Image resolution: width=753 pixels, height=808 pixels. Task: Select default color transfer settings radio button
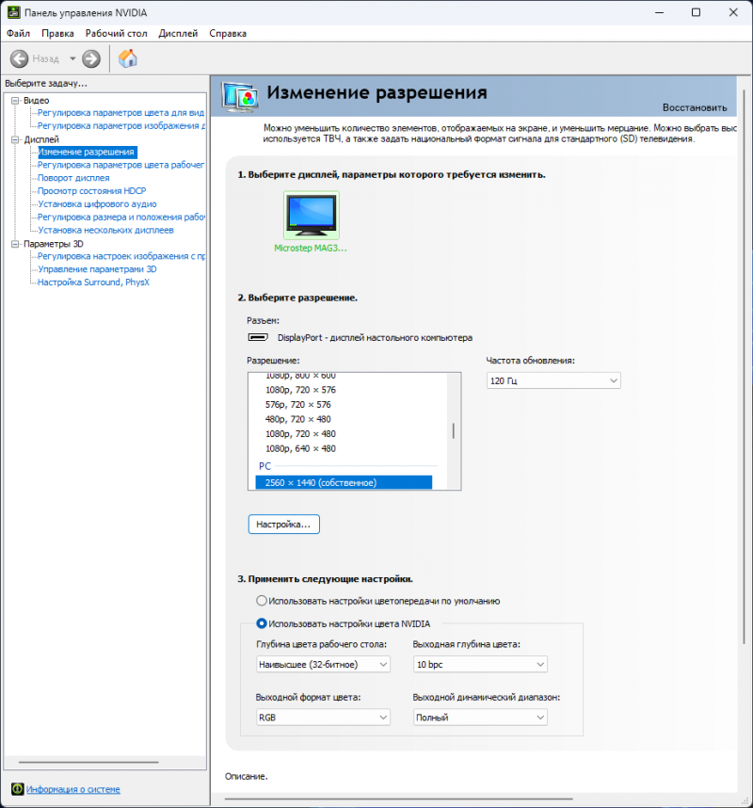pos(262,601)
